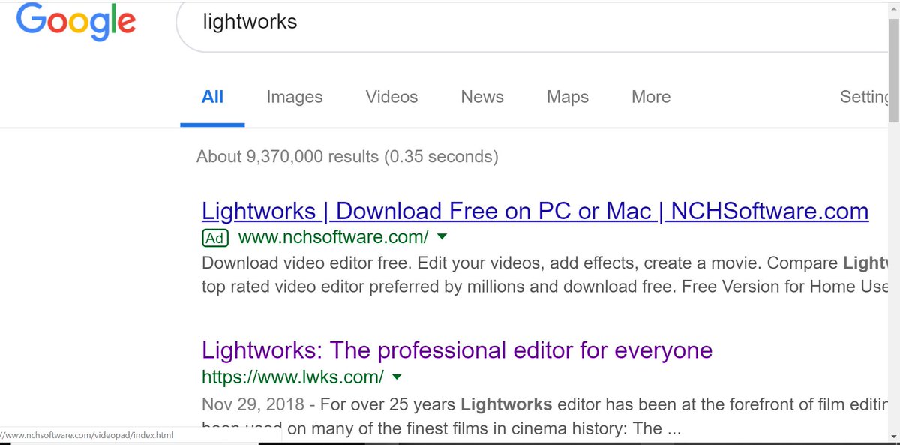Screen dimensions: 900x445
Task: Open the search Settings menu
Action: [864, 97]
